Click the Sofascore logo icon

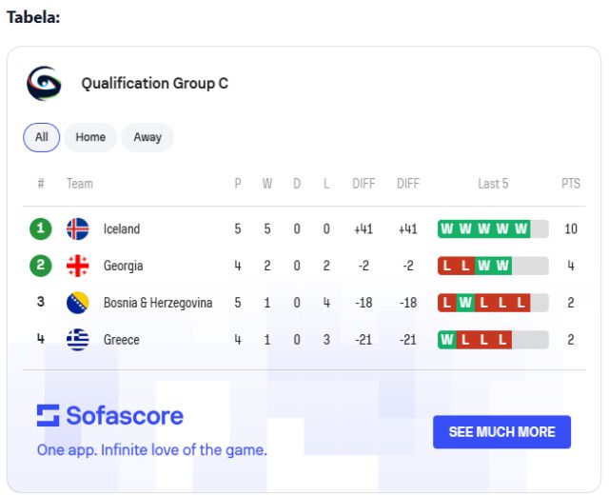click(48, 415)
